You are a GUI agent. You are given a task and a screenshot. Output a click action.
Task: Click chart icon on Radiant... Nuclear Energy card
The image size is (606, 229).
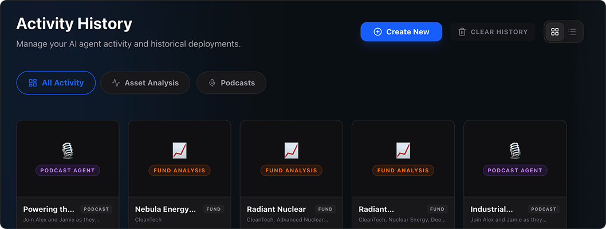point(403,150)
